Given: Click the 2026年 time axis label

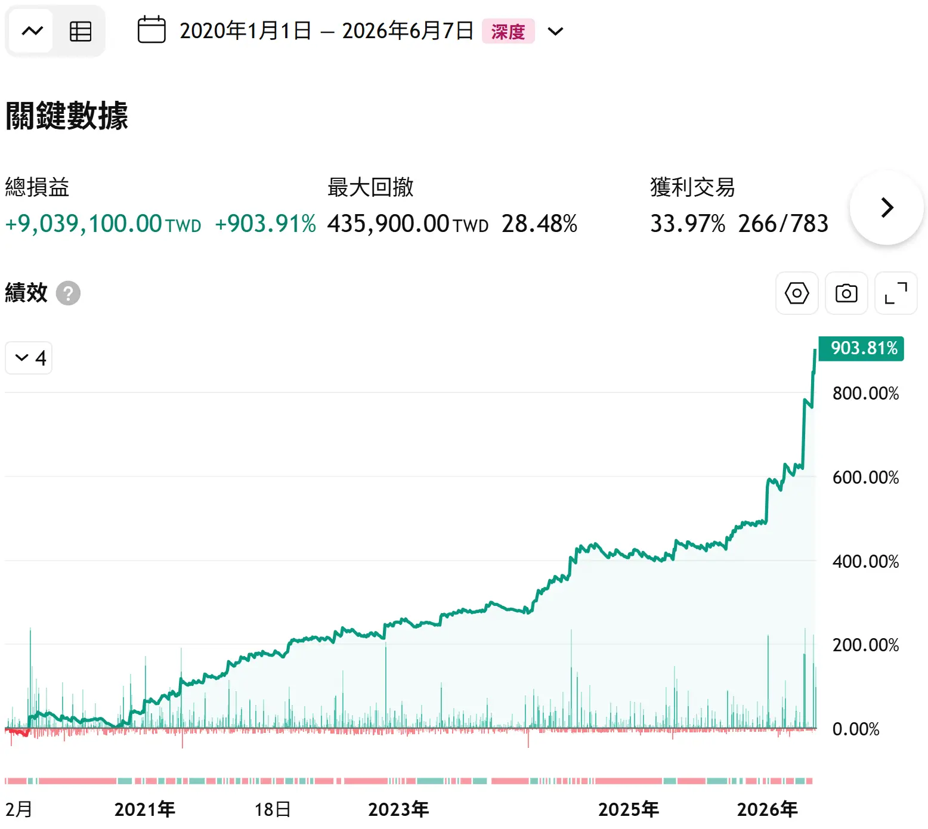Looking at the screenshot, I should pos(767,809).
